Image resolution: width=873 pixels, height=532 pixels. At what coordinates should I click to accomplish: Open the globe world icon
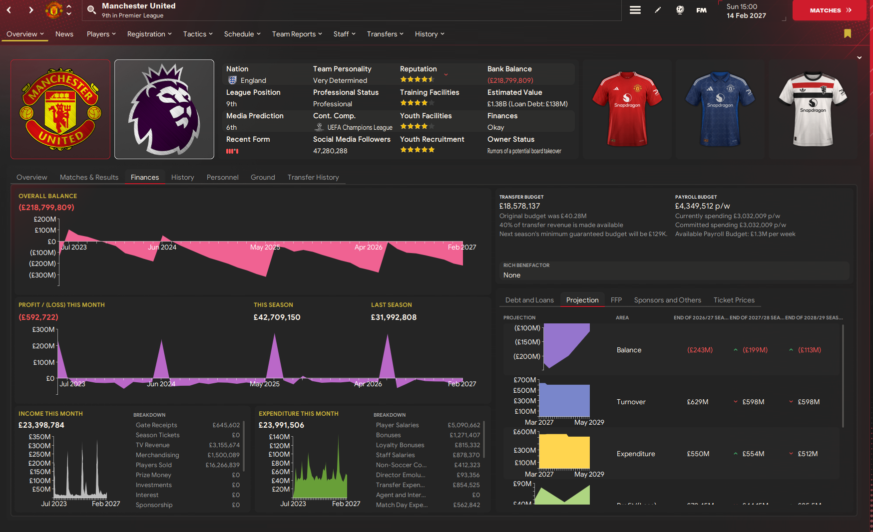680,10
